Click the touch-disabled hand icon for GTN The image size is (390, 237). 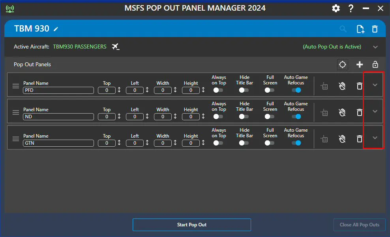pyautogui.click(x=342, y=139)
